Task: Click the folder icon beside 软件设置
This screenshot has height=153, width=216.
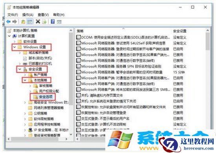Action: (20, 42)
